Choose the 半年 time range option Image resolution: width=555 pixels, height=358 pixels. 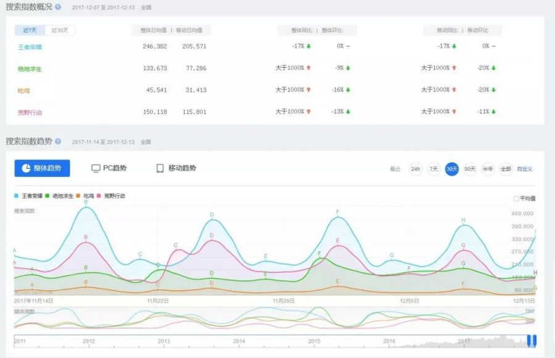click(x=488, y=169)
